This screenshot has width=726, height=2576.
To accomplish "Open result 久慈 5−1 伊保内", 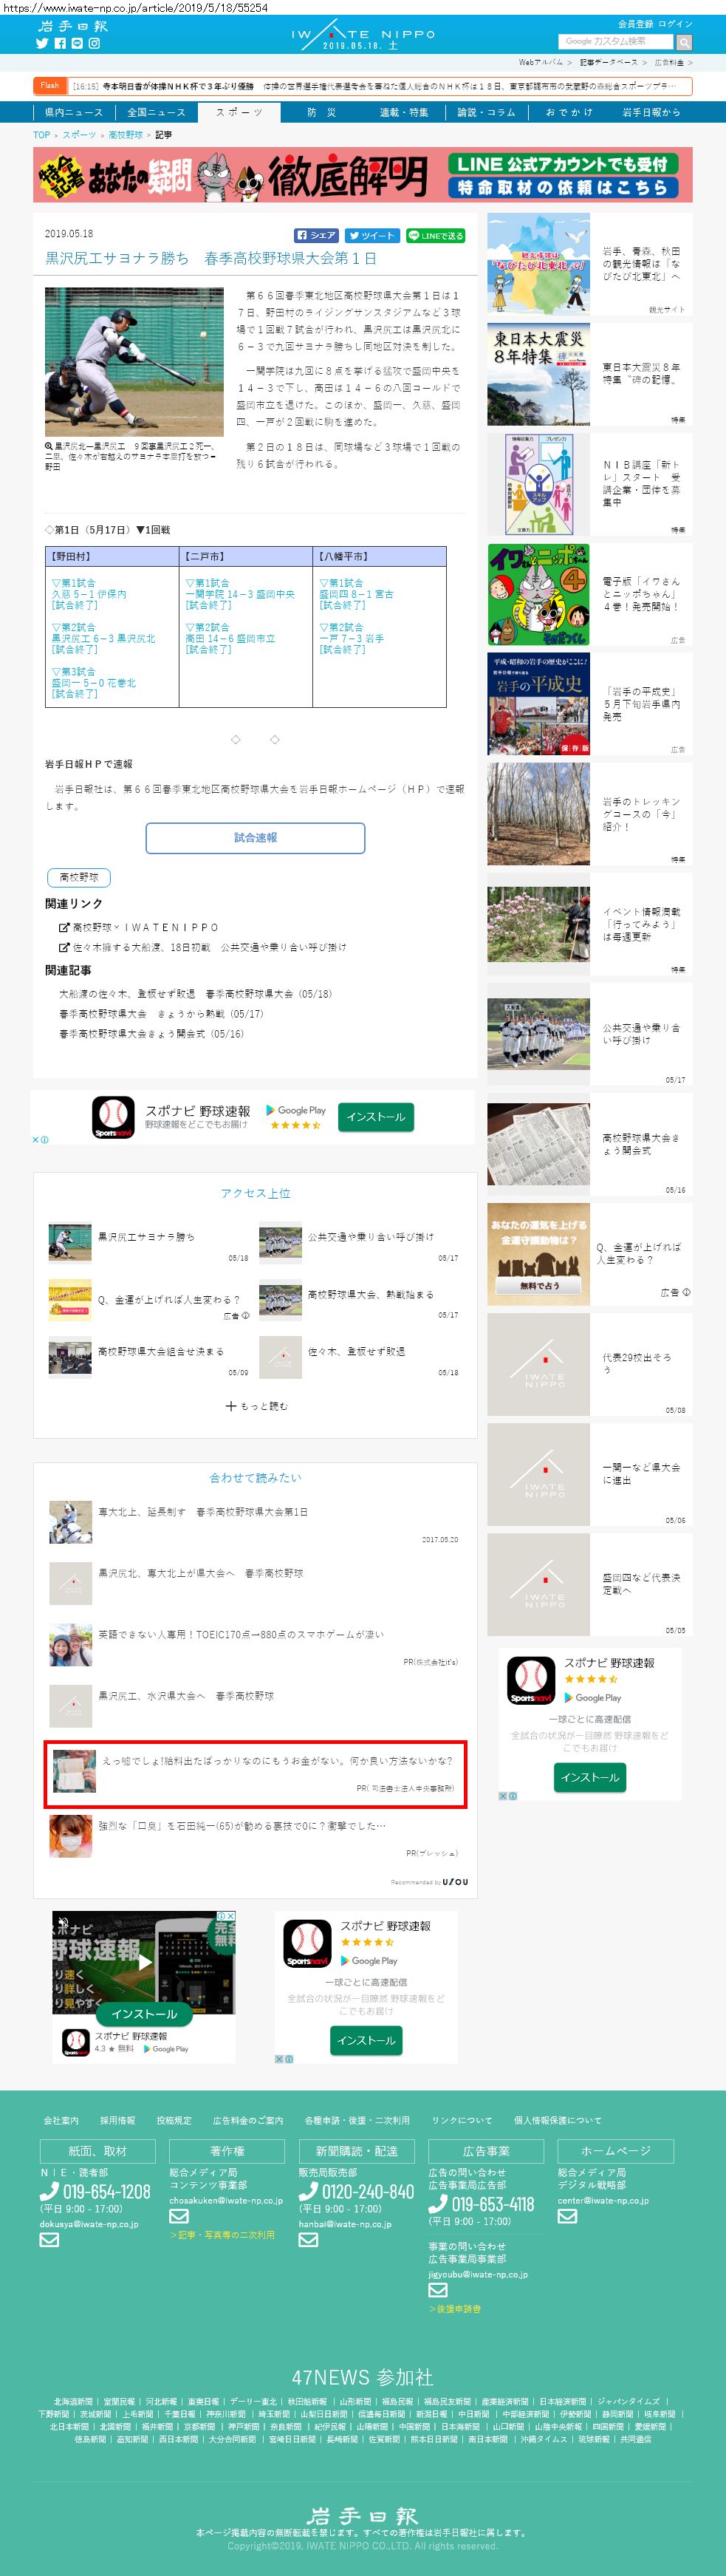I will [x=89, y=594].
